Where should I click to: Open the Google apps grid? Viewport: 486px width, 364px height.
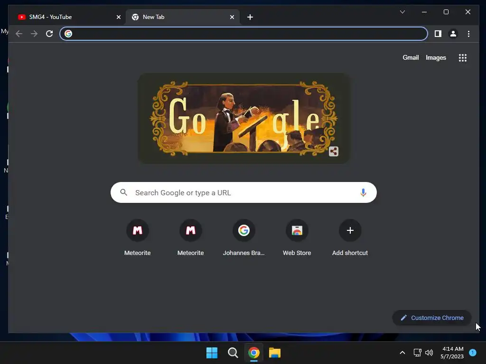[x=462, y=57]
